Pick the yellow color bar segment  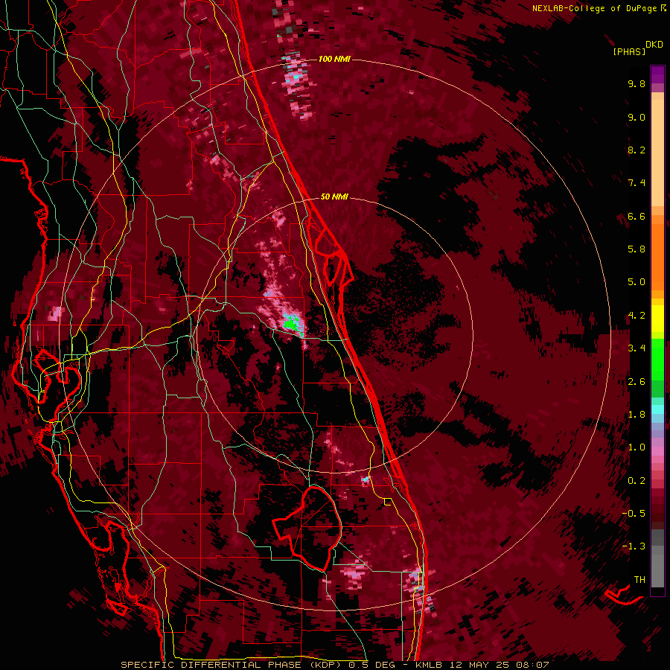coord(657,319)
